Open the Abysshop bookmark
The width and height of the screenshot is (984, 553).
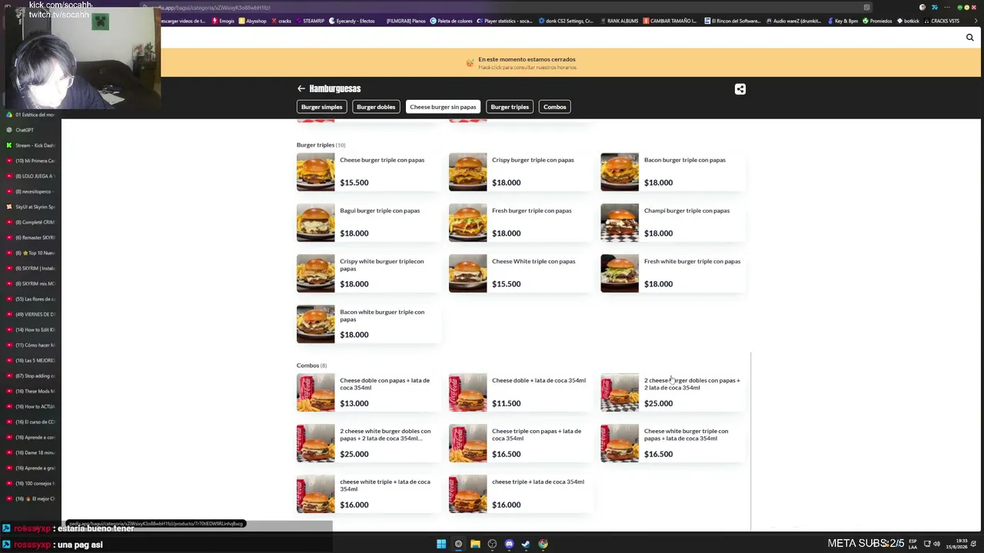tap(253, 21)
